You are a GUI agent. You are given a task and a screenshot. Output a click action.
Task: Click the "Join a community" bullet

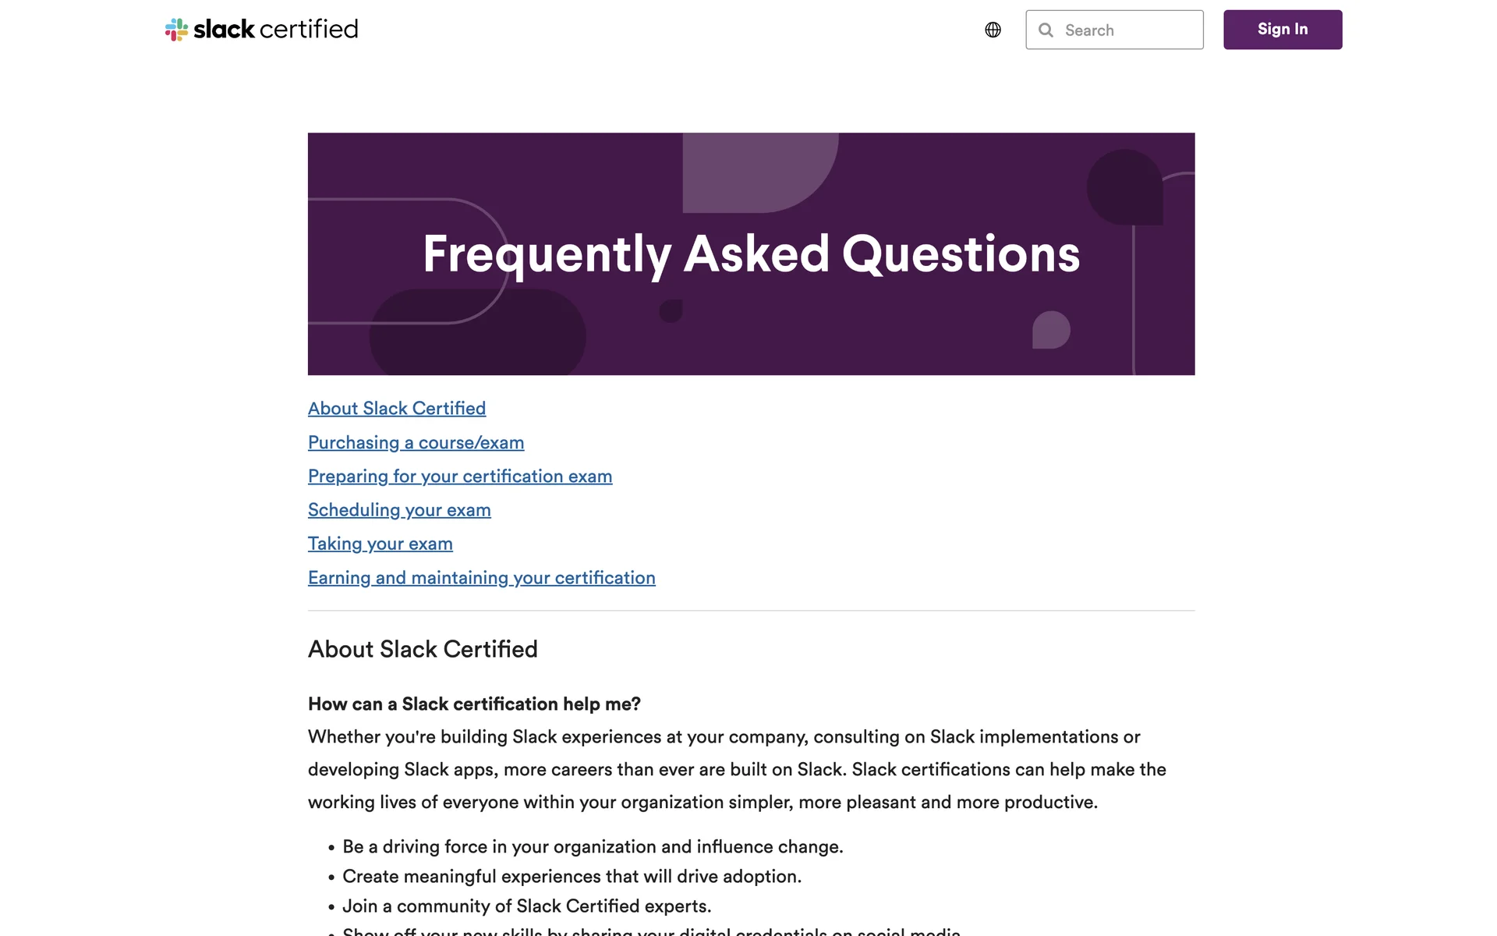tap(526, 906)
